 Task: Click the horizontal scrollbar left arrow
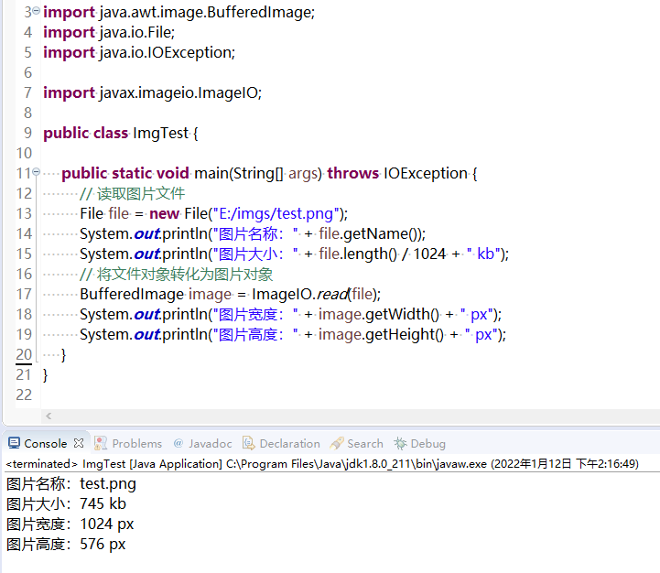coord(49,416)
